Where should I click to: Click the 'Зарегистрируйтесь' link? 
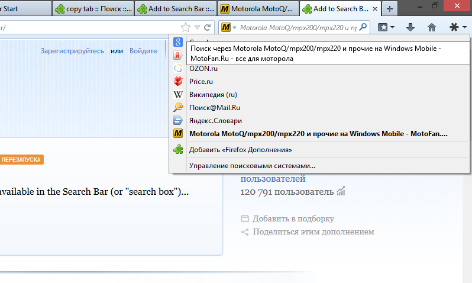[x=72, y=51]
